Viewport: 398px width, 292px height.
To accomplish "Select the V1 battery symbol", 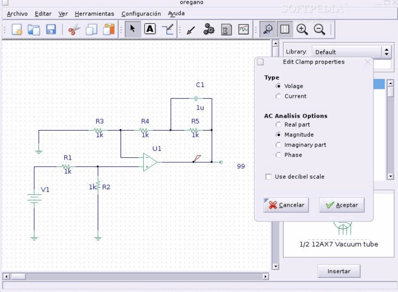I will 34,199.
